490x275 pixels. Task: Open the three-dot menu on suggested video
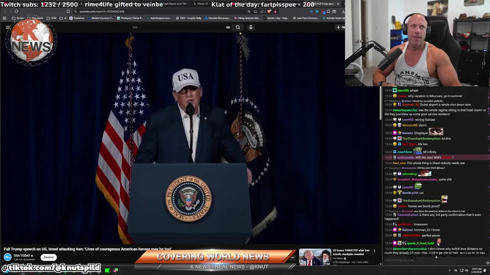coord(374,251)
